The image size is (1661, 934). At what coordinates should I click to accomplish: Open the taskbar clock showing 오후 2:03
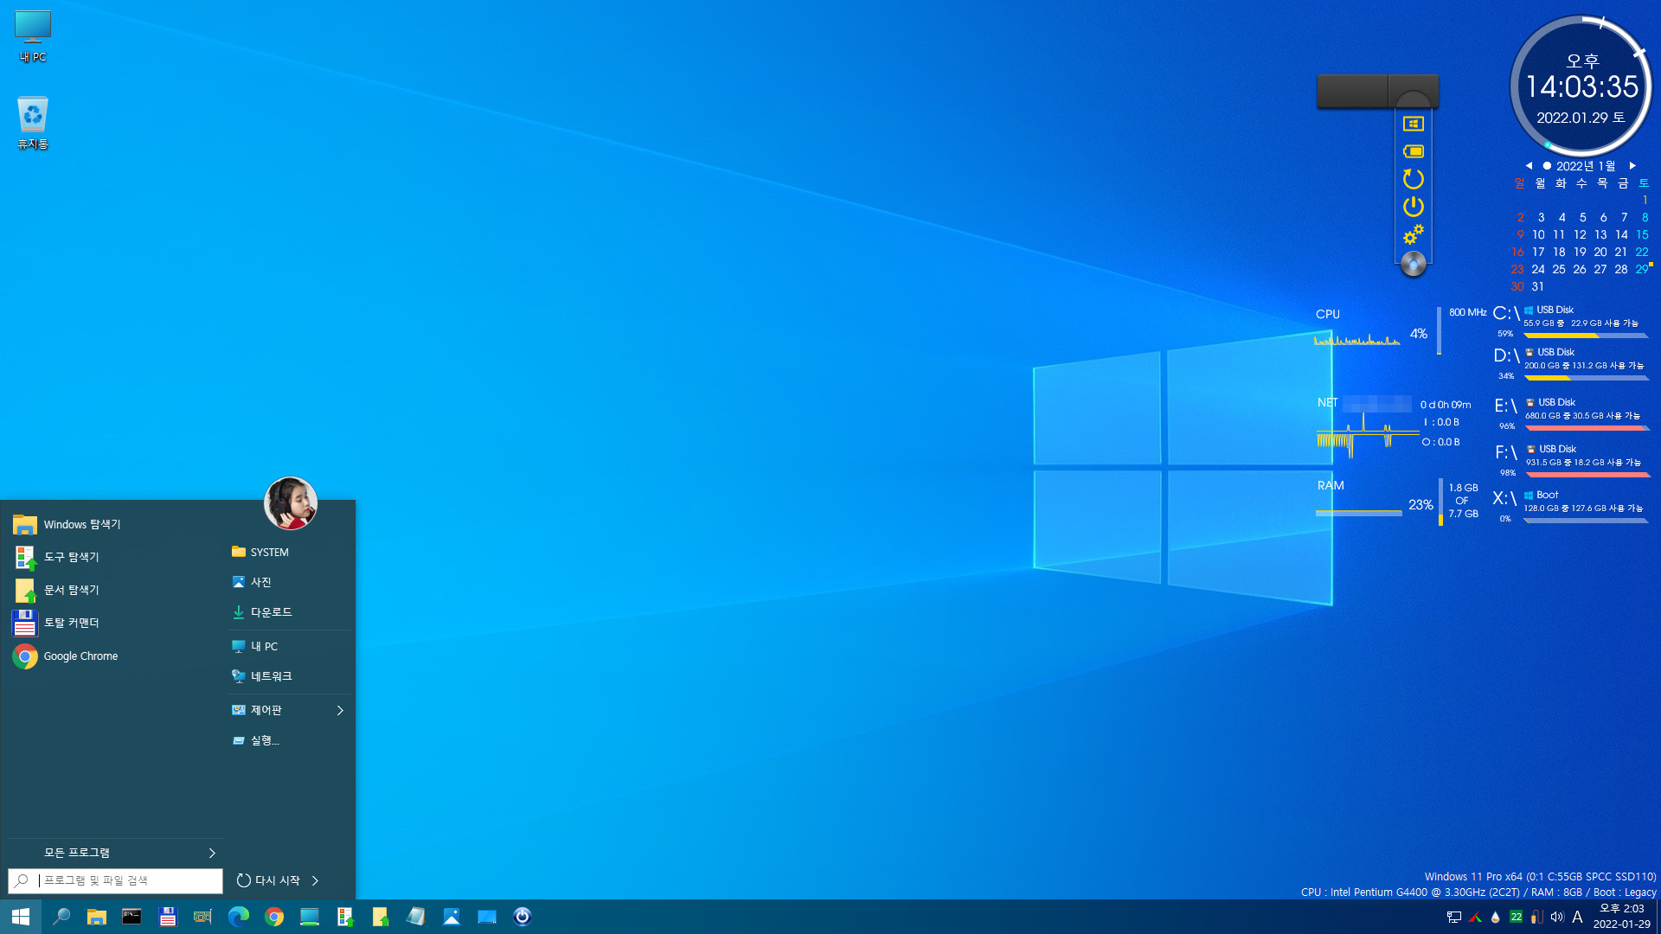[1621, 917]
